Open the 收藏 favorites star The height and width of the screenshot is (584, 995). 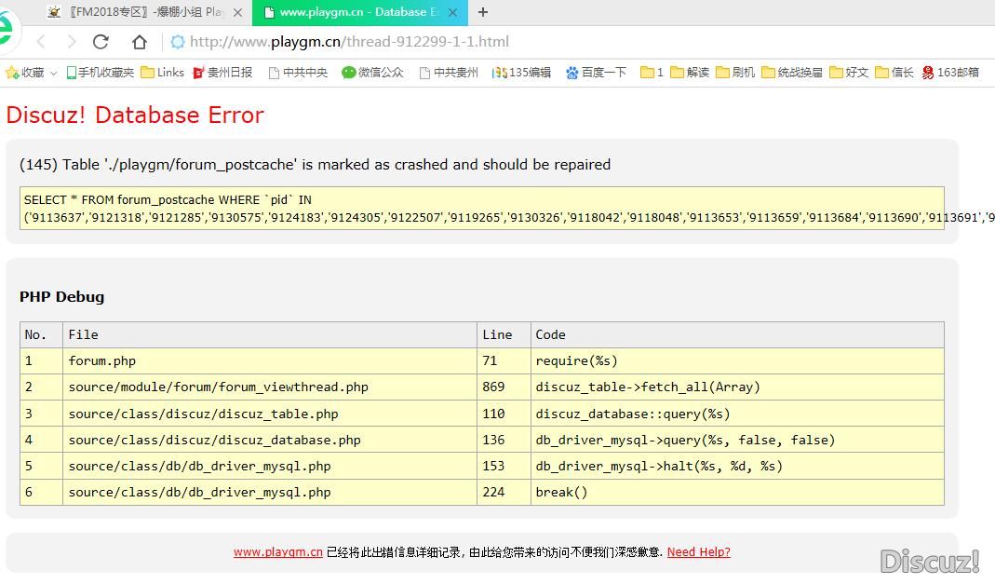25,73
